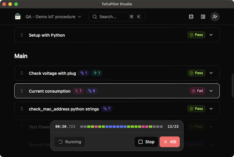The image size is (234, 157).
Task: Click the elapsed time 00:30.723
Action: click(65, 127)
